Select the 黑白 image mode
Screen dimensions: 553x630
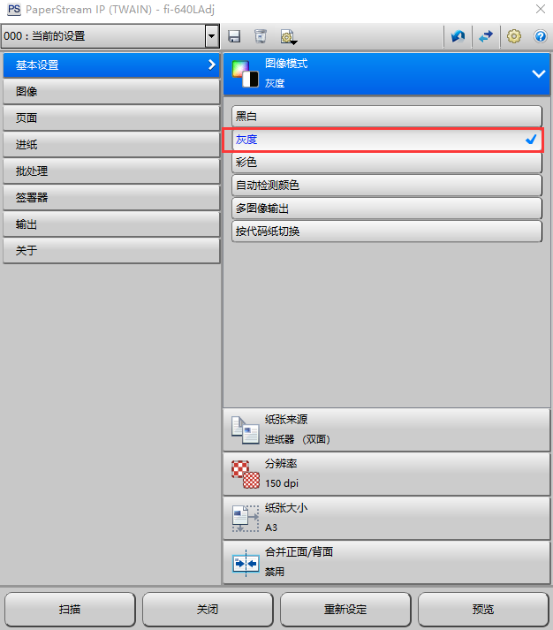[x=387, y=117]
